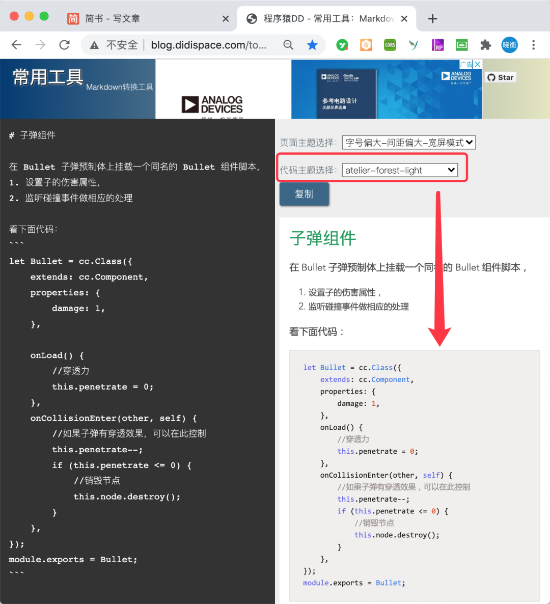Click preview code 'this.penetrate = 0;'

tap(378, 451)
